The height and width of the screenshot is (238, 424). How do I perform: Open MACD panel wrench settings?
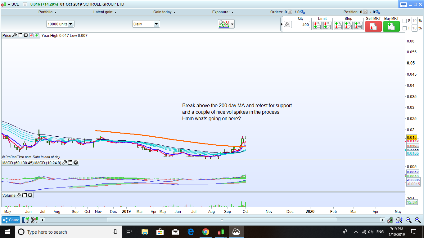(x=65, y=162)
